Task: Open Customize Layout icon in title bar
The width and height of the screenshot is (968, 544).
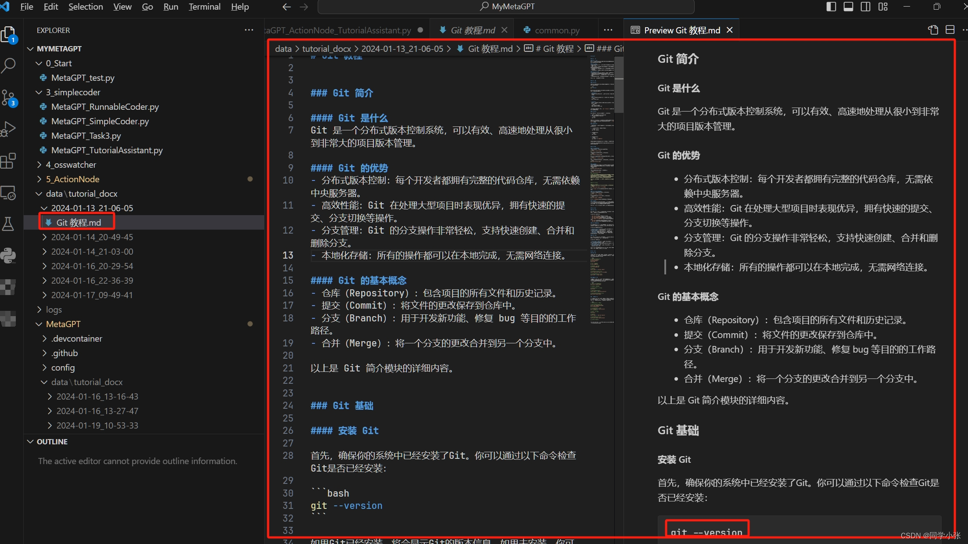Action: [x=883, y=7]
